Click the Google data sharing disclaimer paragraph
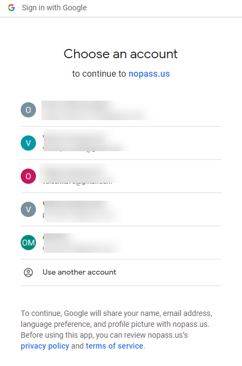 pos(117,330)
